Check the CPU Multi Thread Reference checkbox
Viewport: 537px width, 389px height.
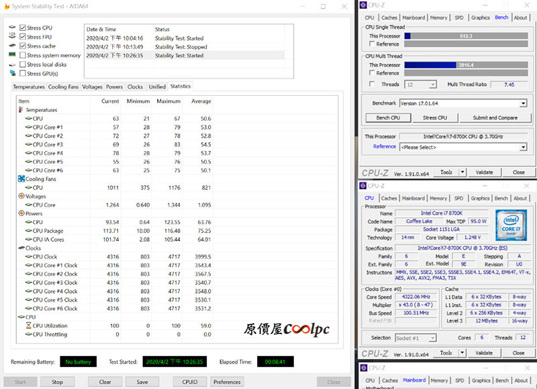(372, 73)
